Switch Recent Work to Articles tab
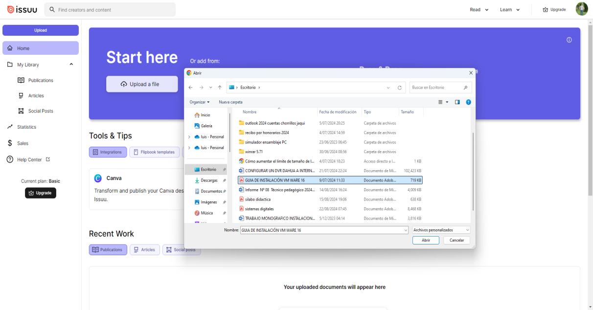593x310 pixels. click(144, 250)
